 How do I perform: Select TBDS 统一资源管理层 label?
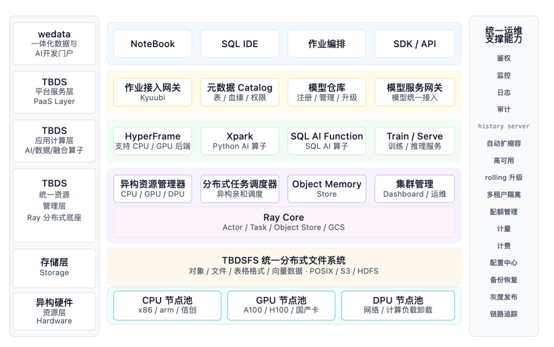[54, 205]
